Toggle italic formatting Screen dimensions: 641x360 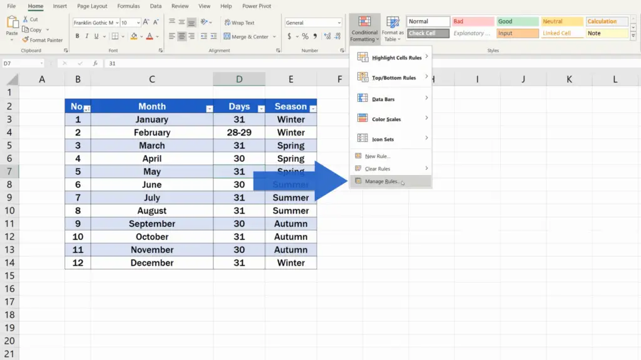pos(86,36)
